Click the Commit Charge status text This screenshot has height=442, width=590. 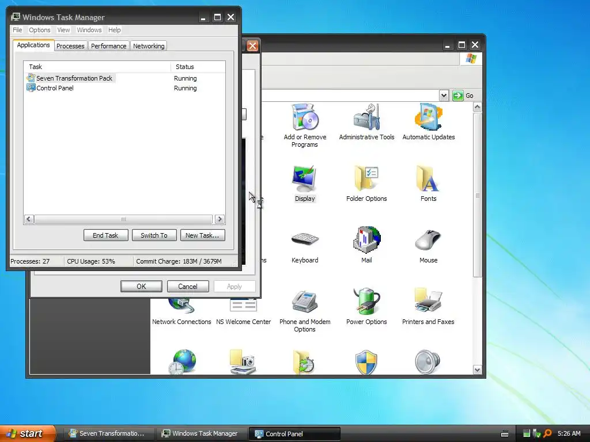point(179,261)
